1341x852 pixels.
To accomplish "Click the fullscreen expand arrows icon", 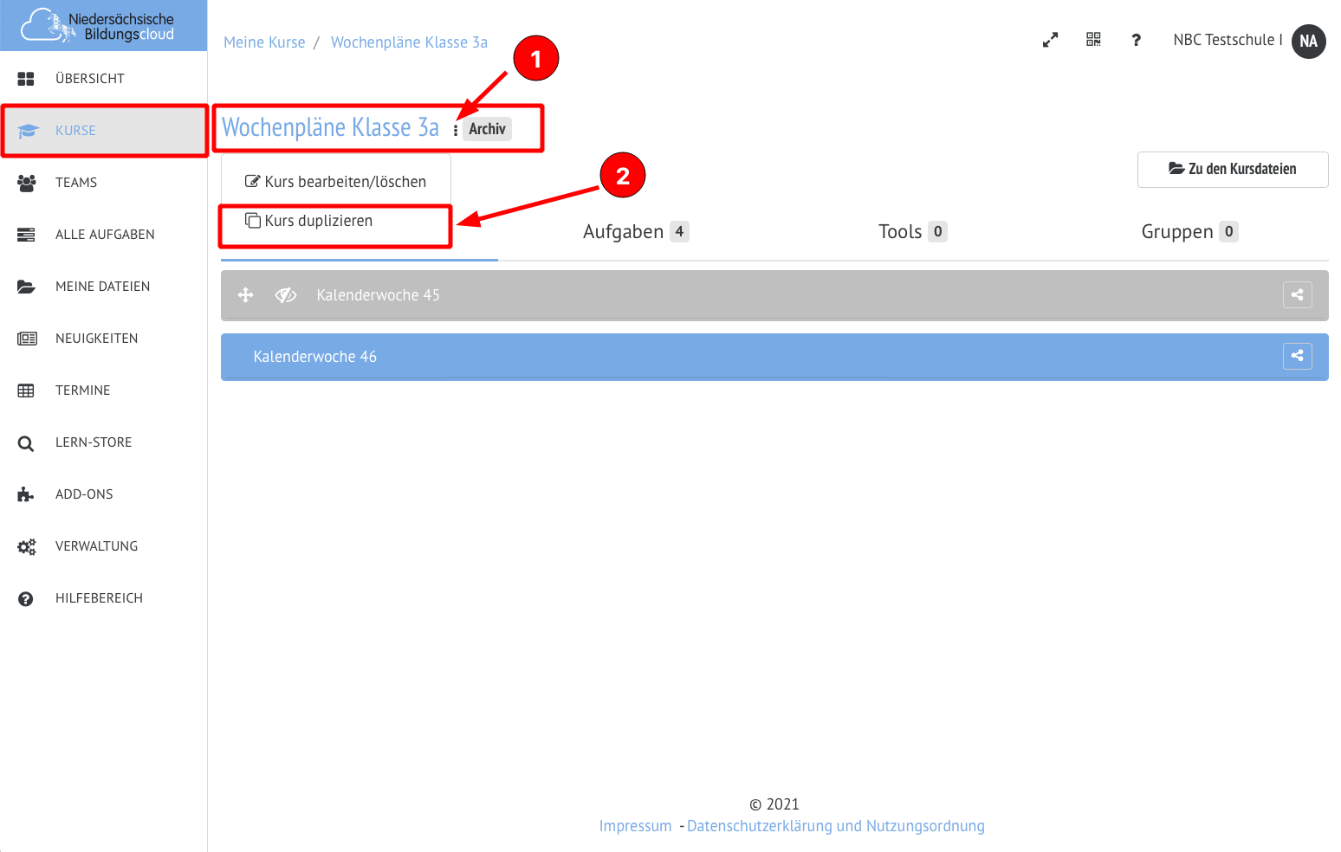I will click(1050, 40).
